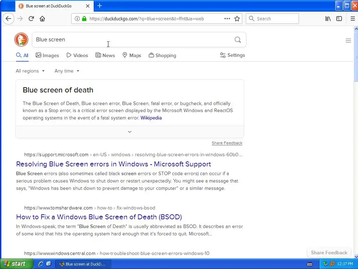Open the Windows Start menu
358x269 pixels.
(17, 264)
